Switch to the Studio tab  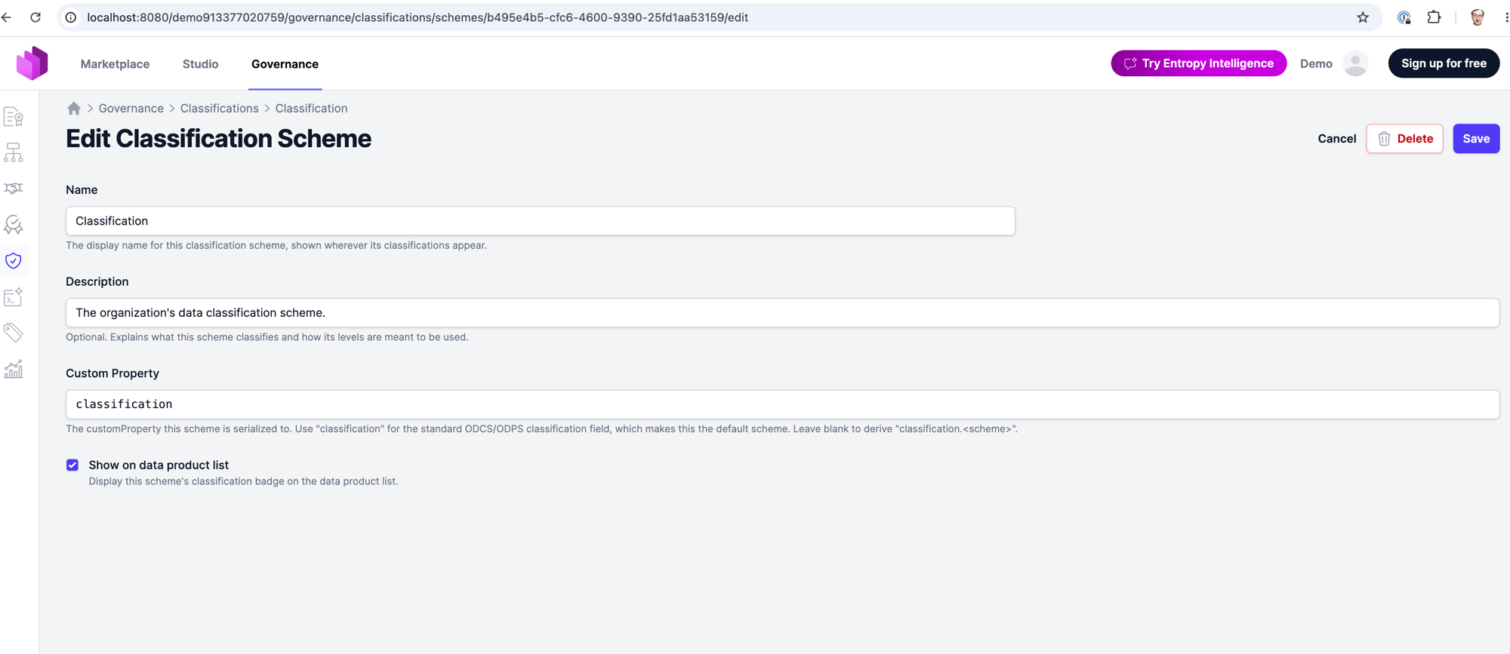[200, 64]
